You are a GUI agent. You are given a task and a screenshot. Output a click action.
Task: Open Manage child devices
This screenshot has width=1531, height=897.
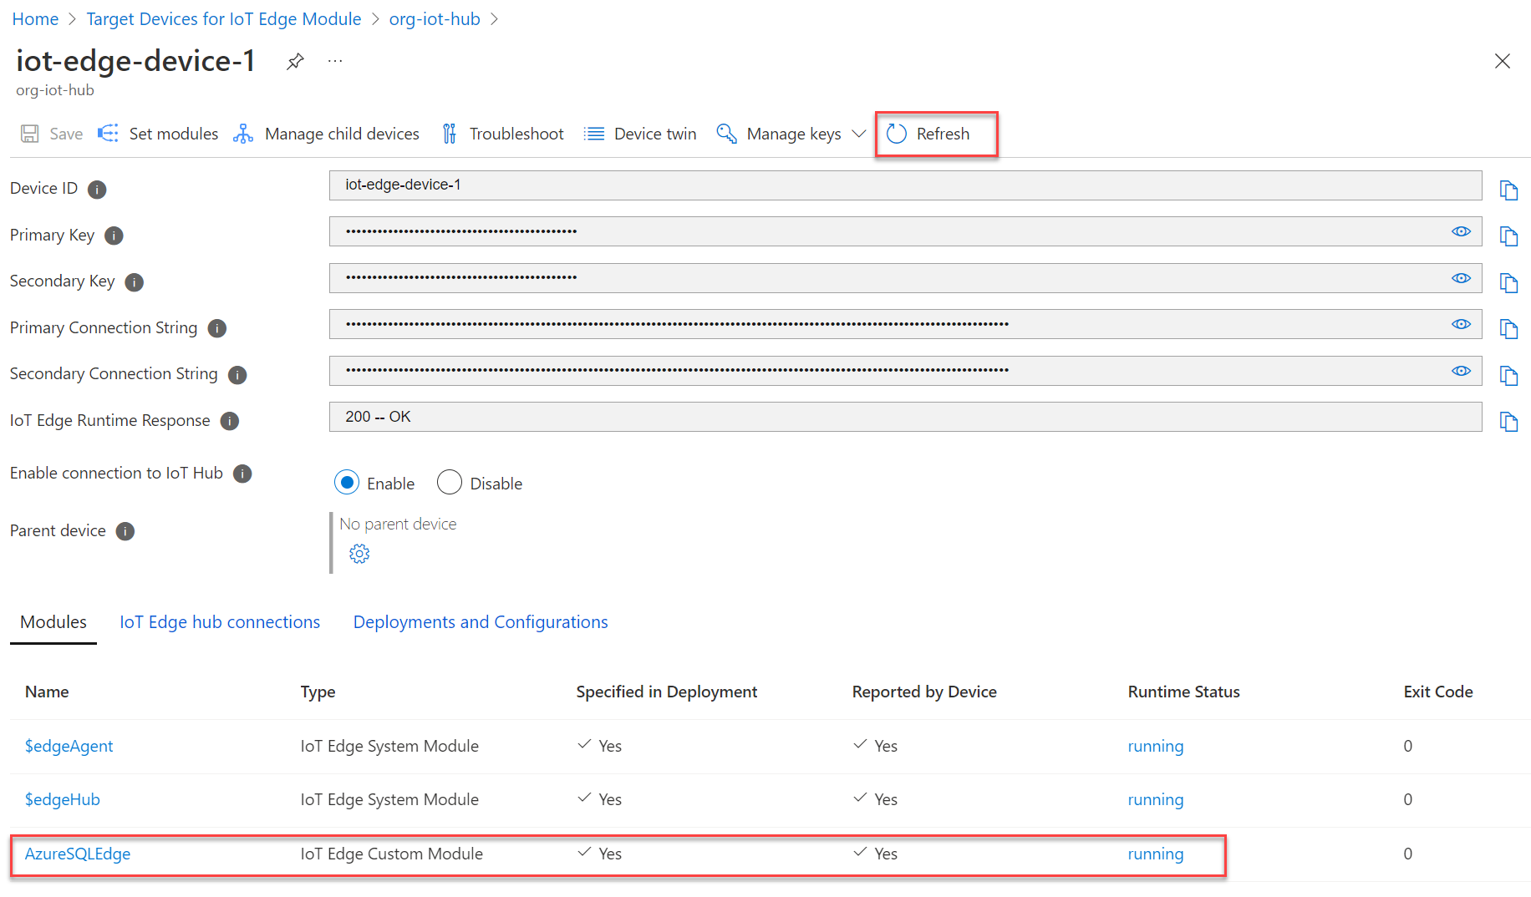[x=326, y=134]
